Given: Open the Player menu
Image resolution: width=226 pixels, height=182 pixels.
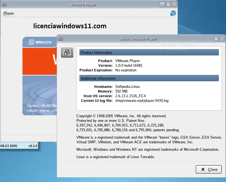Looking at the screenshot, I should [x=9, y=13].
